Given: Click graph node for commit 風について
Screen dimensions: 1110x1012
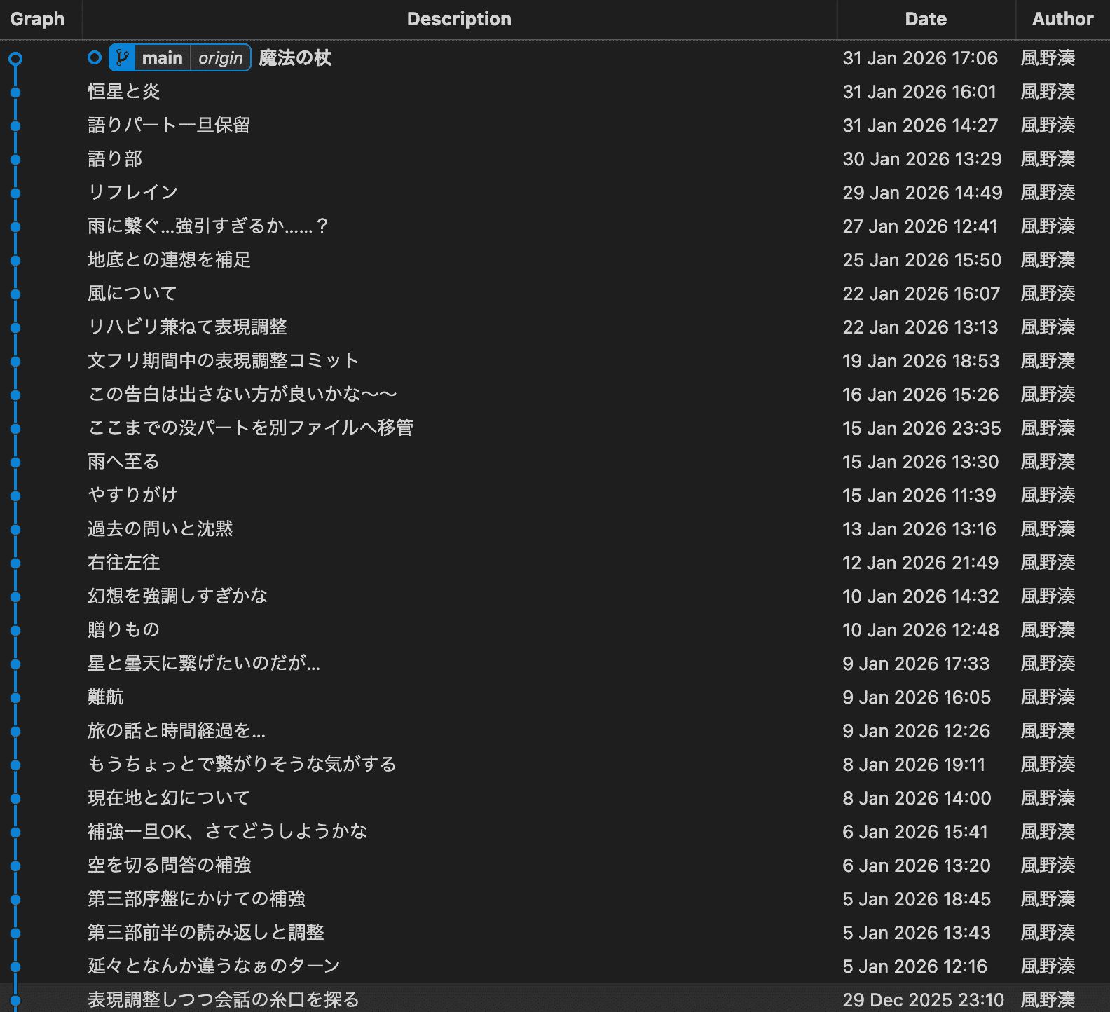Looking at the screenshot, I should pos(15,294).
